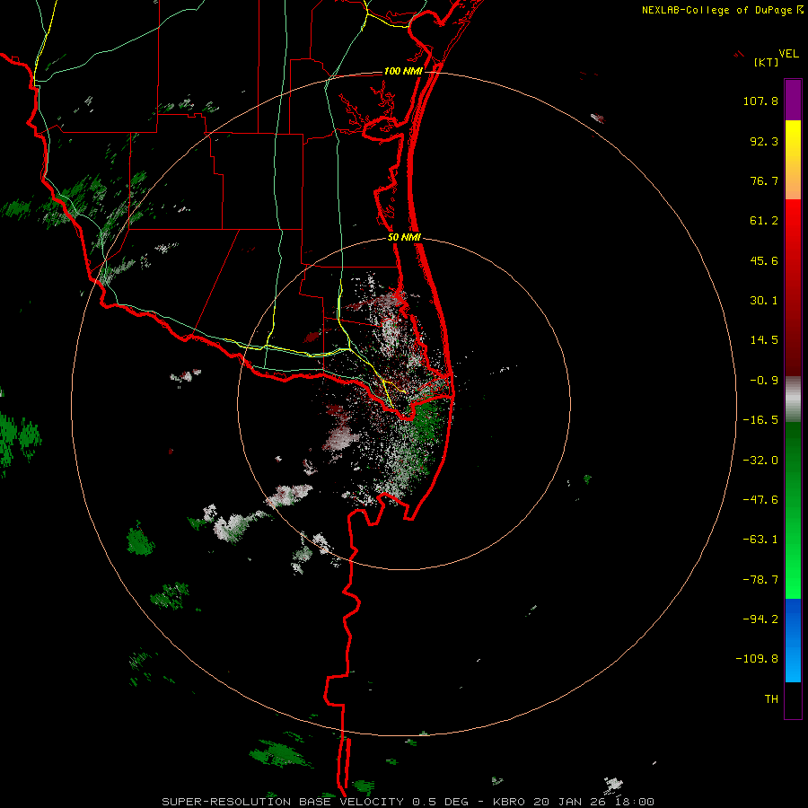Image resolution: width=808 pixels, height=808 pixels.
Task: Click the 76.7 legend value
Action: coord(764,180)
